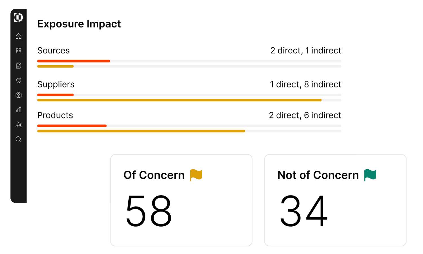Image resolution: width=423 pixels, height=254 pixels.
Task: Open the Home page from the sidebar
Action: 19,36
